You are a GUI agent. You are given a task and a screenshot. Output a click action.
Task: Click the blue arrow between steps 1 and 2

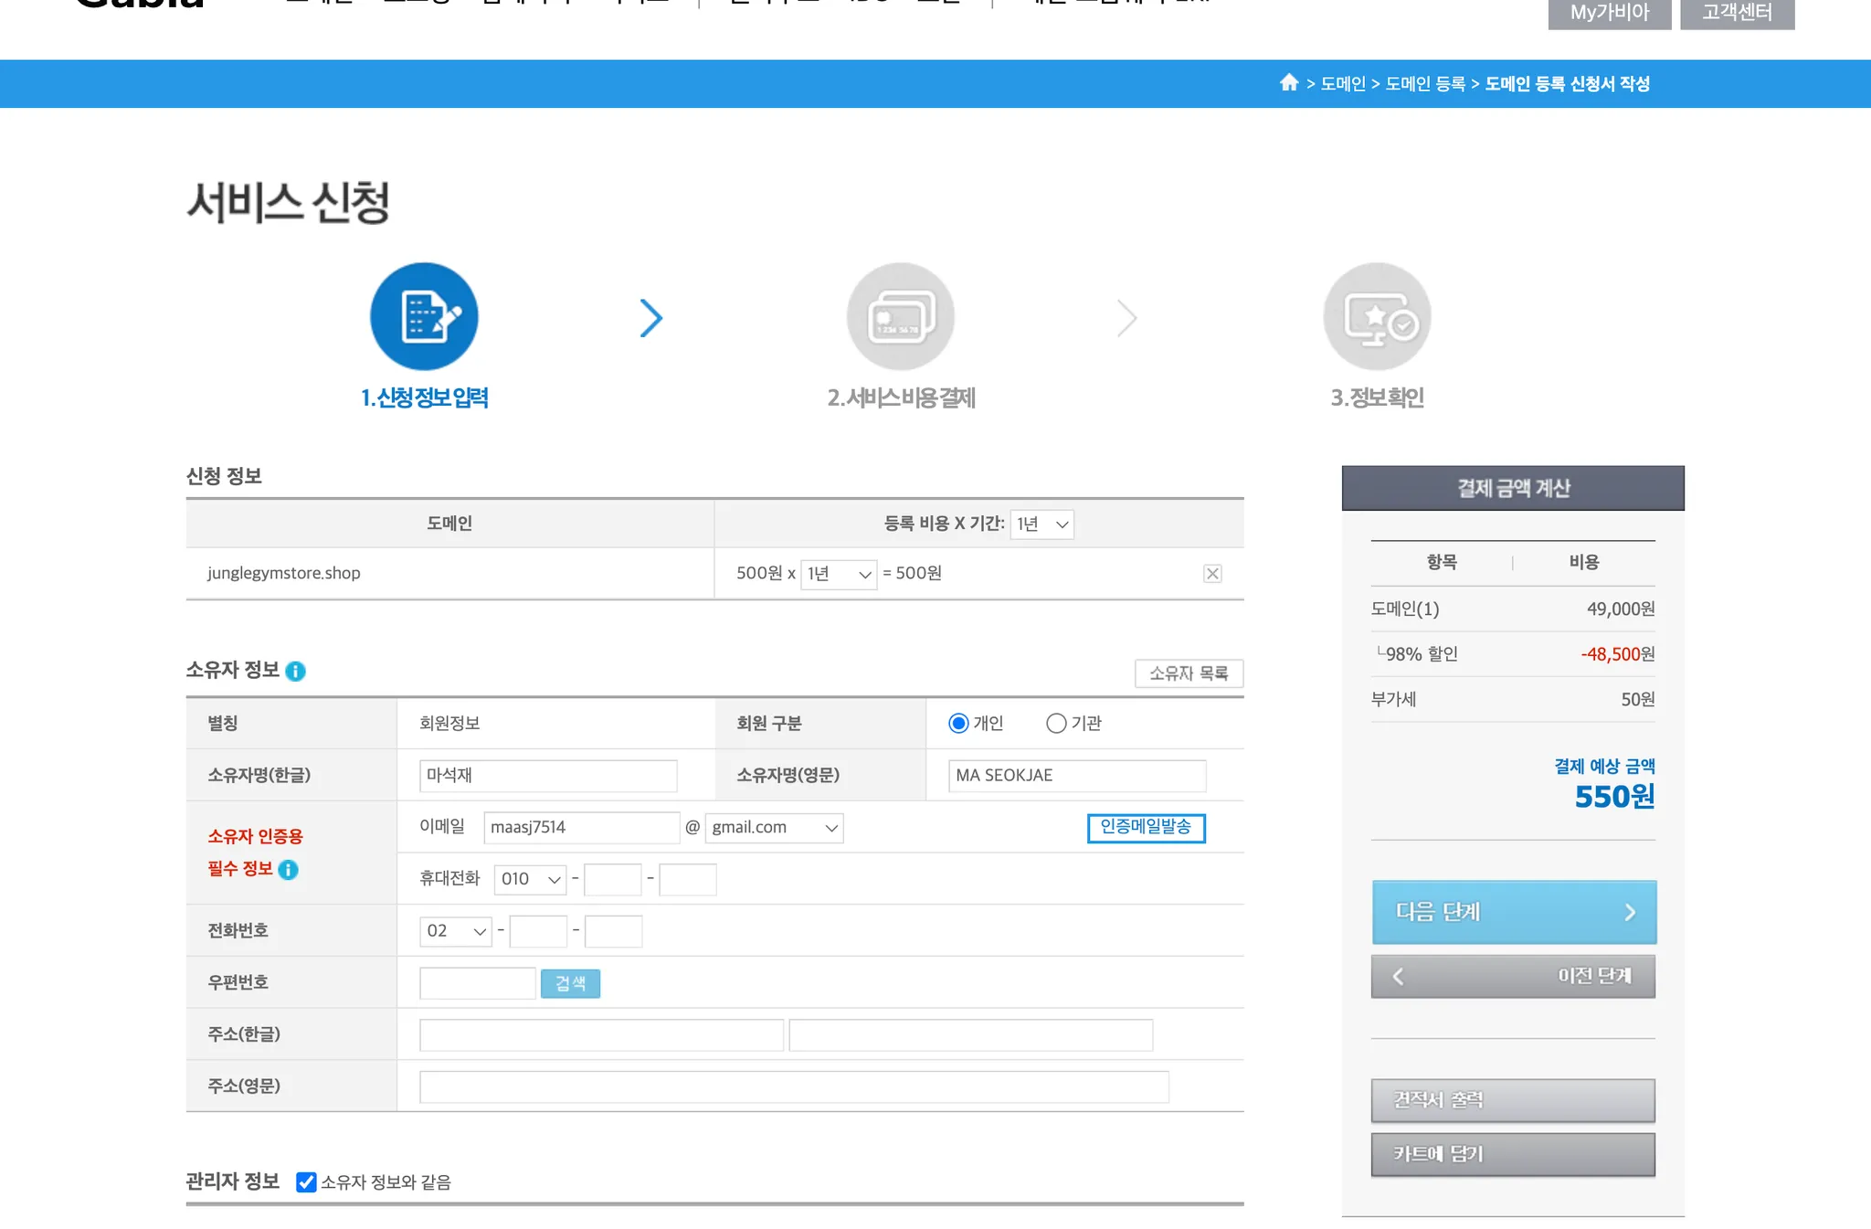pyautogui.click(x=650, y=318)
